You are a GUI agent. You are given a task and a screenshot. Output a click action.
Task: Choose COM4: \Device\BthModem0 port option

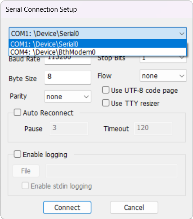98,52
